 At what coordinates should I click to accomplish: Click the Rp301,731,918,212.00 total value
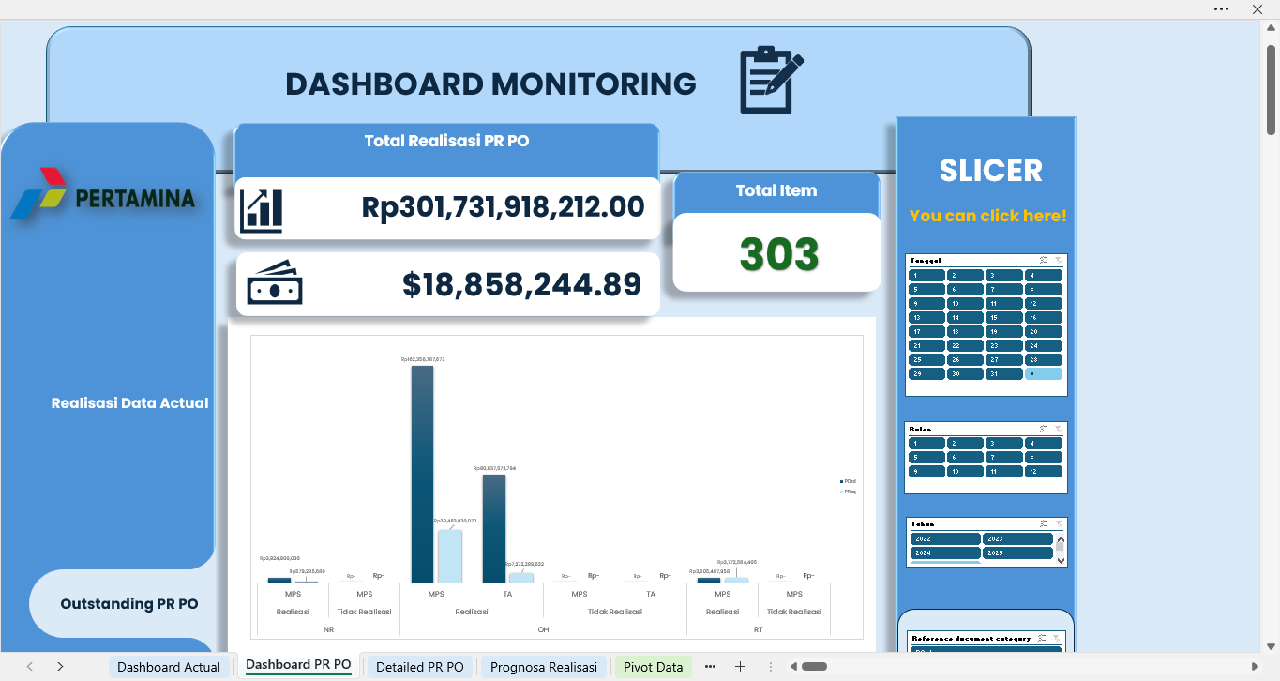[x=503, y=207]
